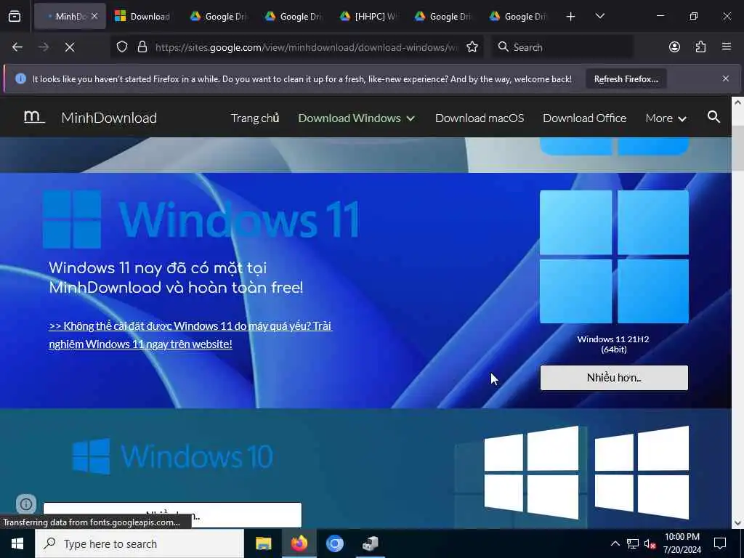Click the muted volume tray icon
This screenshot has height=558, width=744.
pos(650,543)
